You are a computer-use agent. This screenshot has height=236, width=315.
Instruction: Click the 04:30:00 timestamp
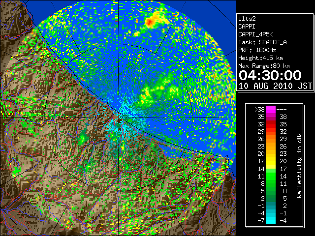tap(270, 75)
